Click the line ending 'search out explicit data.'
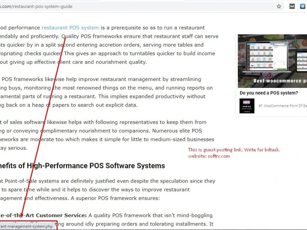The height and width of the screenshot is (230, 307). [x=69, y=105]
